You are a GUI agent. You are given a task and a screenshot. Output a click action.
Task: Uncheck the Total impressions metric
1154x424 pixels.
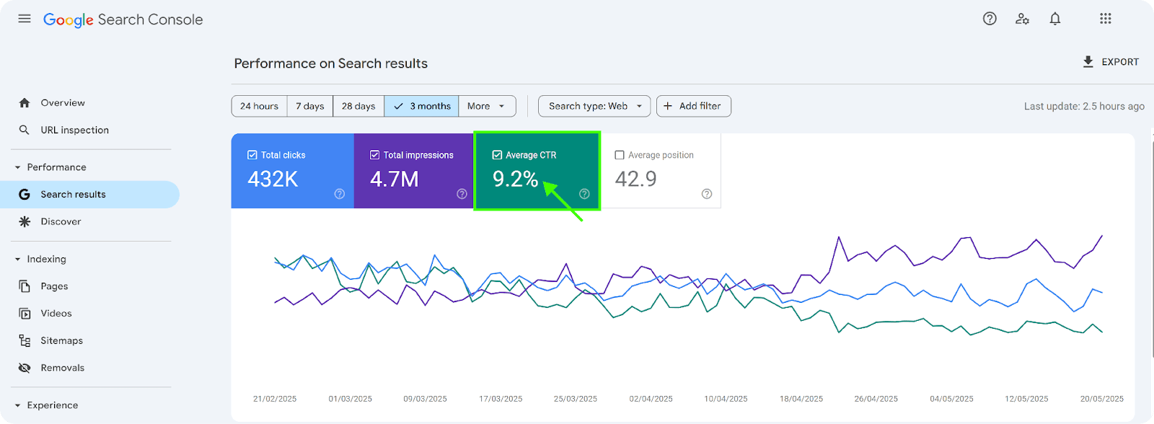375,155
